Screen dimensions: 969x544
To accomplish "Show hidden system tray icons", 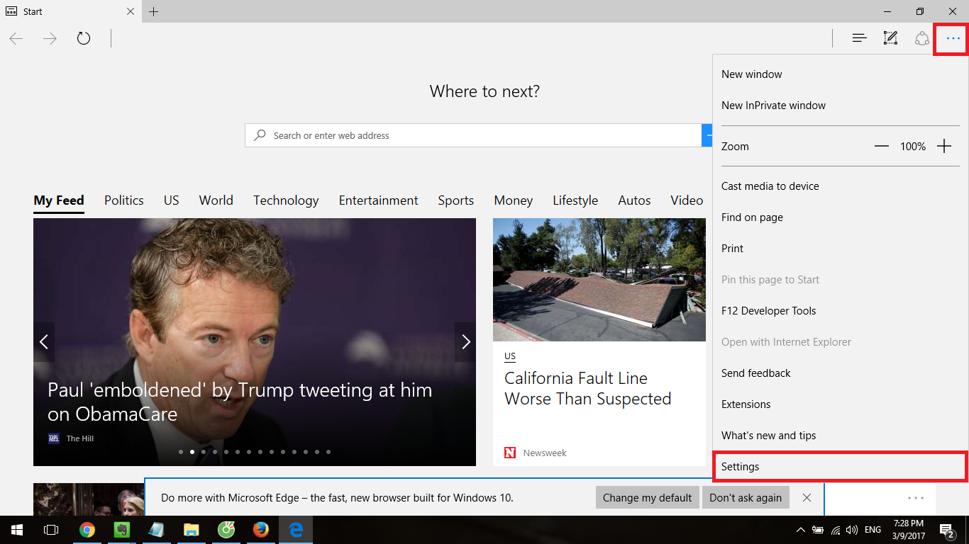I will click(801, 530).
